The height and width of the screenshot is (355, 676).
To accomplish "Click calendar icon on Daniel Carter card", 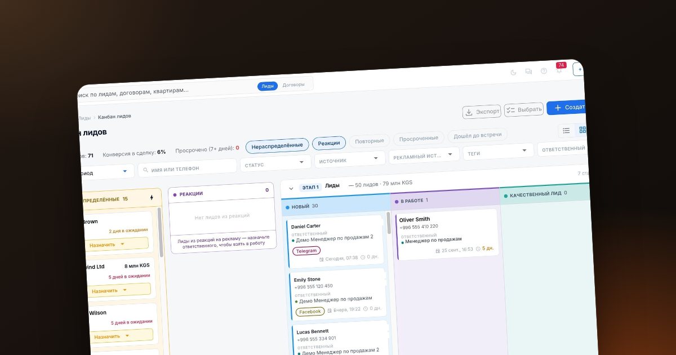I will point(322,259).
